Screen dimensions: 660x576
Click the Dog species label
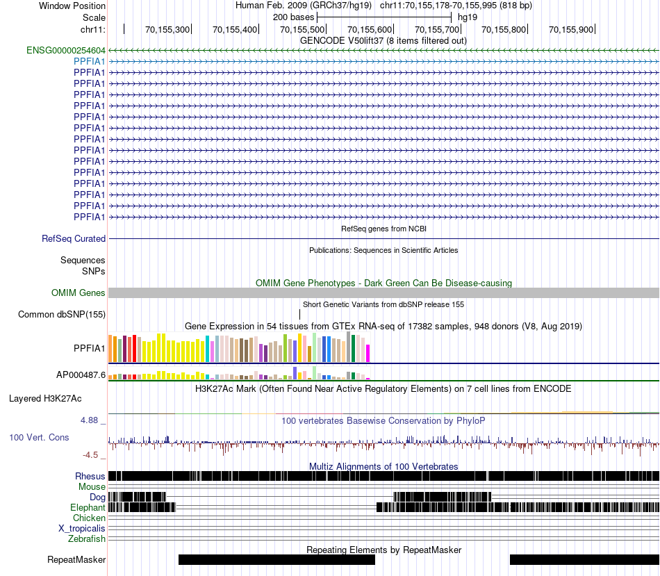[97, 497]
